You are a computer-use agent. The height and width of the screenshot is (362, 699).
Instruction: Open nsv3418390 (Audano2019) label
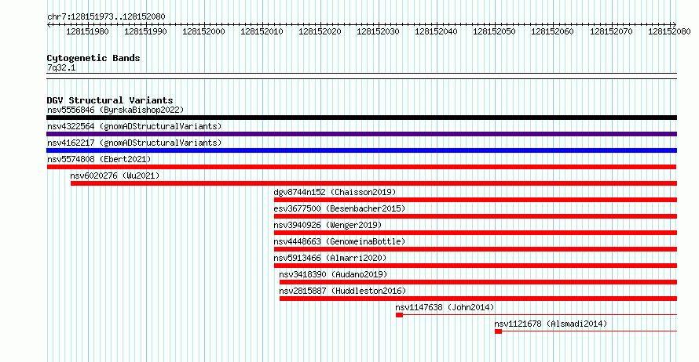(333, 274)
